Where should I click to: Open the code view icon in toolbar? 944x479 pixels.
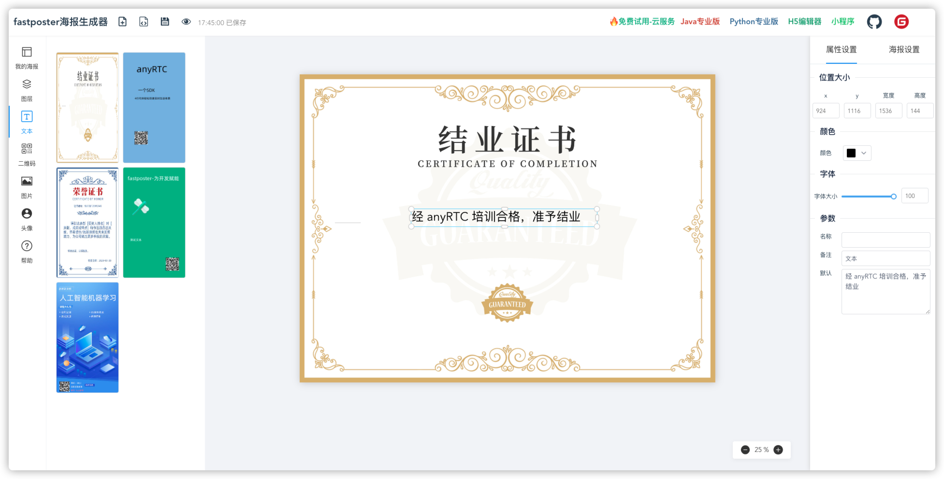144,22
